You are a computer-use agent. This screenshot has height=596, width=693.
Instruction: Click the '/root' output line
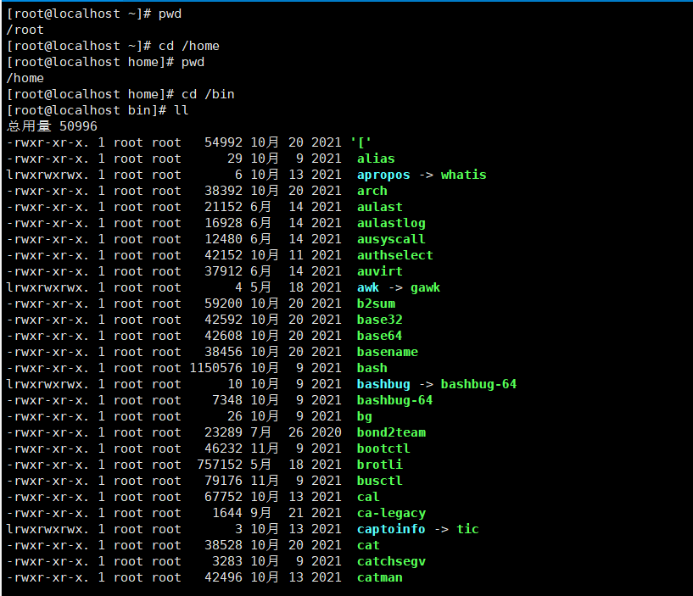click(25, 30)
